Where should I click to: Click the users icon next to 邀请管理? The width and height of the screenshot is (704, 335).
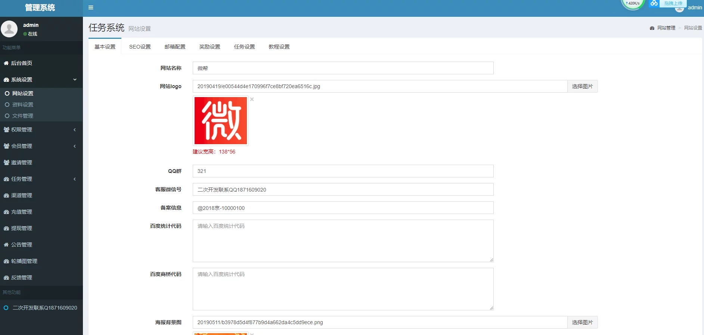(6, 162)
